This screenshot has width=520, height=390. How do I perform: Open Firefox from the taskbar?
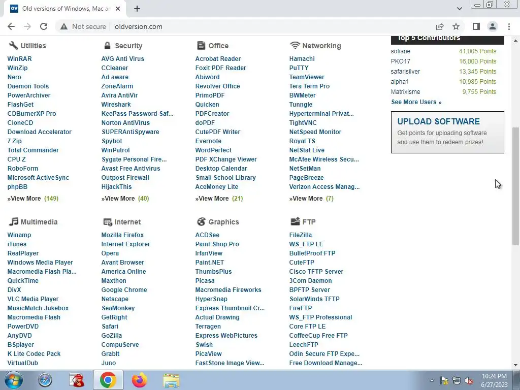(139, 380)
